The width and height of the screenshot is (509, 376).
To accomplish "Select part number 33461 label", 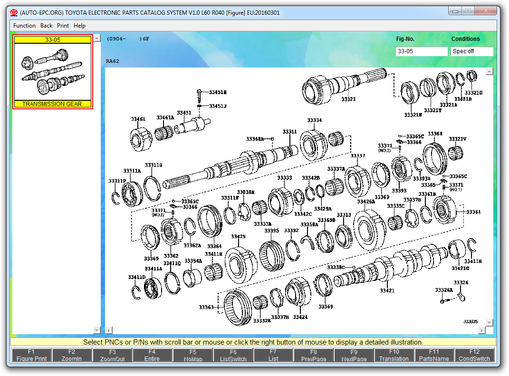I will (x=138, y=119).
